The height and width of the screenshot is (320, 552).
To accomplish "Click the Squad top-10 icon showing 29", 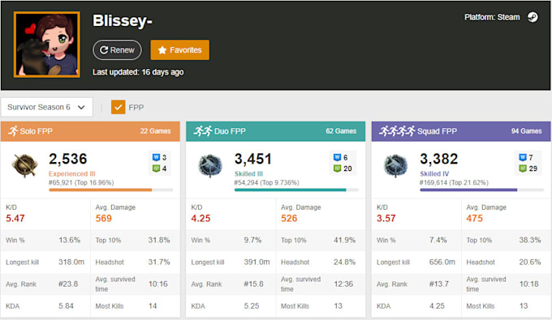I will pyautogui.click(x=523, y=169).
